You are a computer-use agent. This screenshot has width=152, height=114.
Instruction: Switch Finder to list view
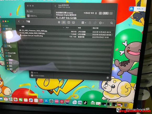tap(64, 22)
